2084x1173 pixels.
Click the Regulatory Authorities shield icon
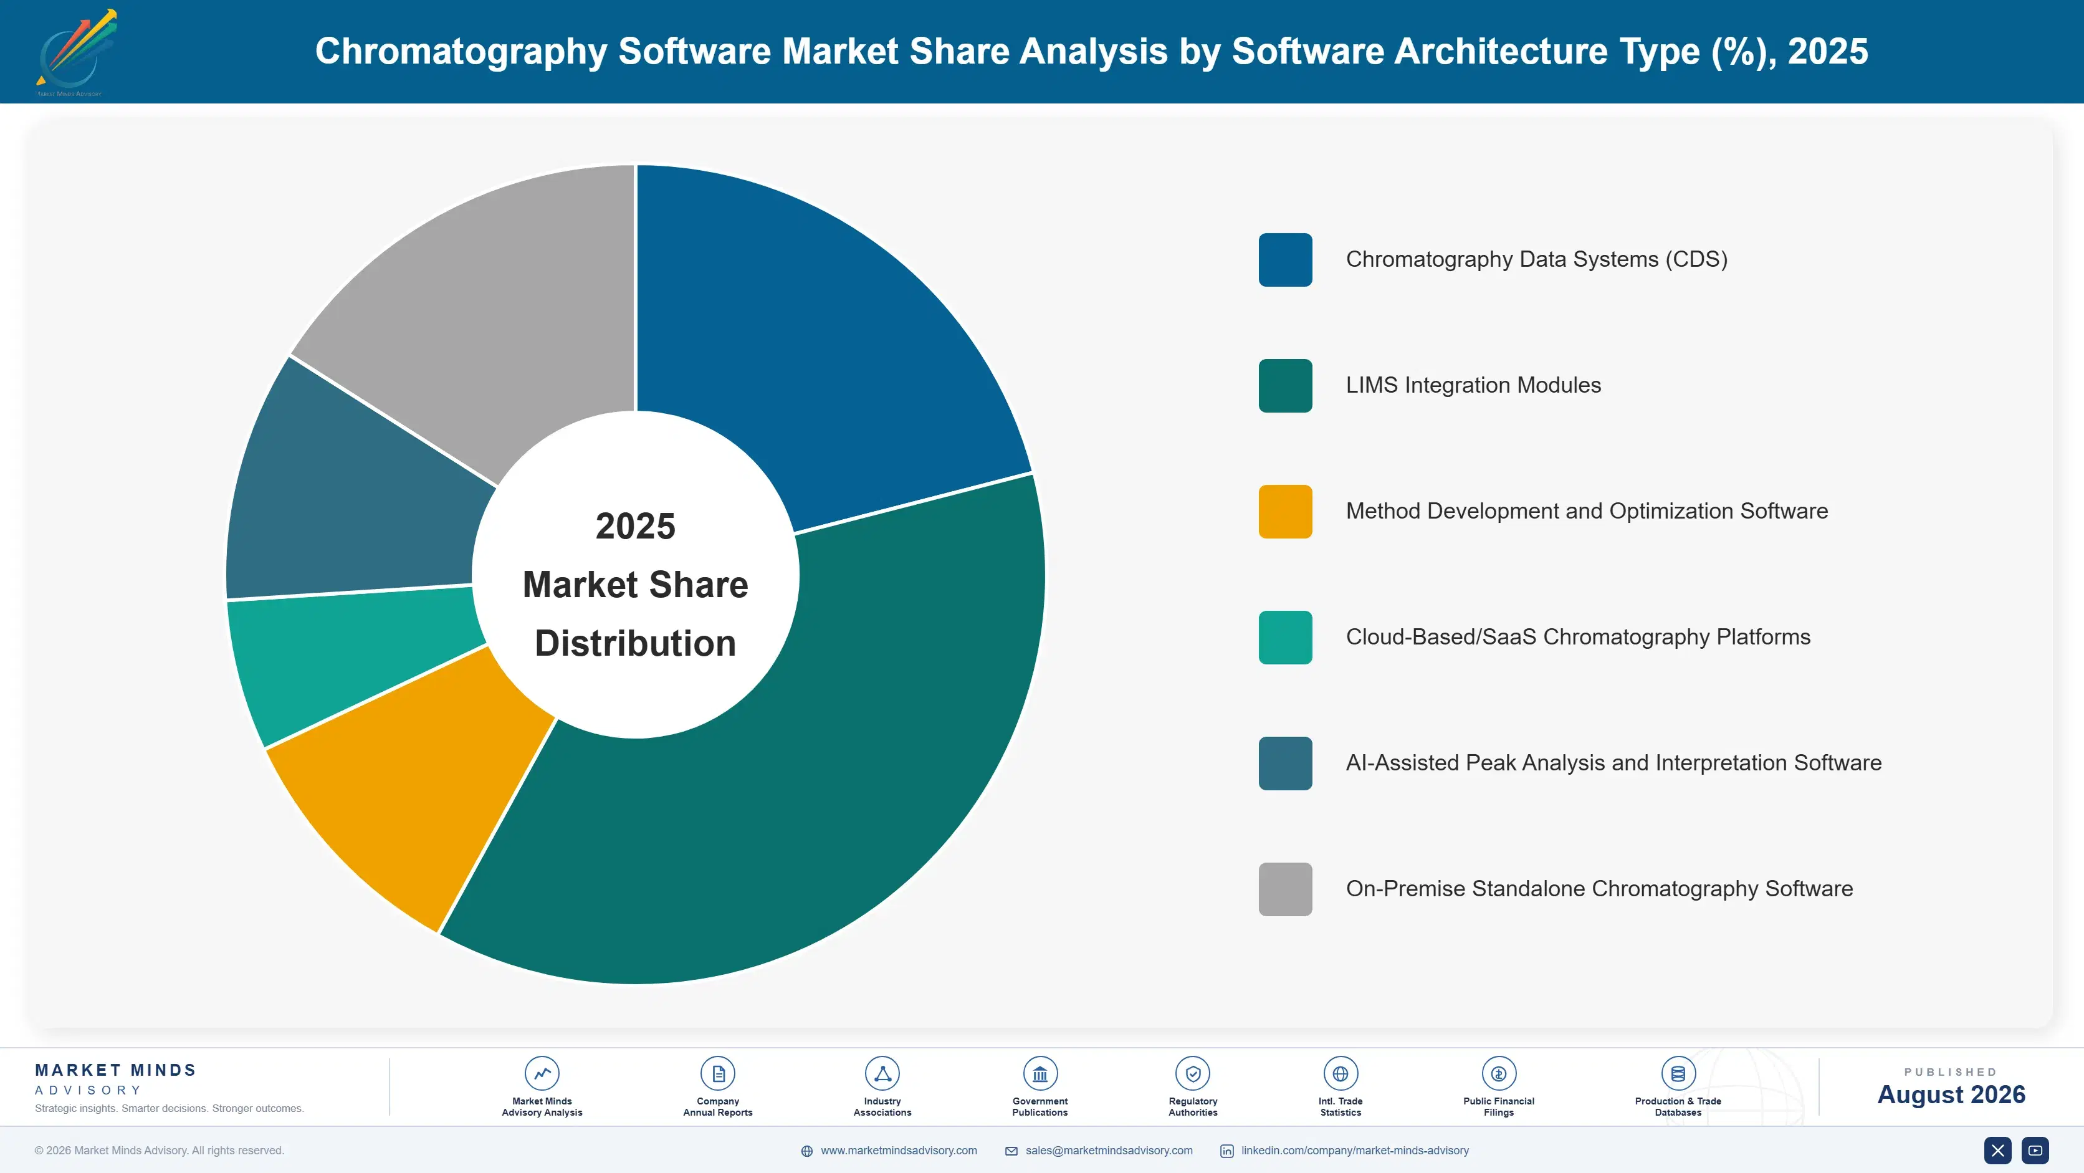pos(1192,1073)
